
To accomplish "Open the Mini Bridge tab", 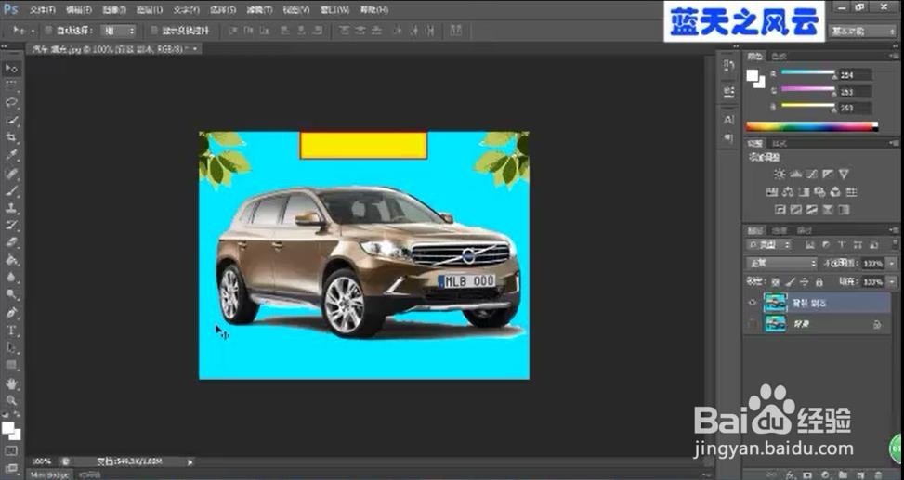I will pos(50,474).
